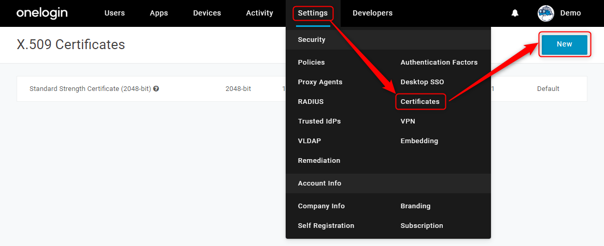Go to Trusted IdPs
Screen dimensions: 604x246
click(x=319, y=121)
